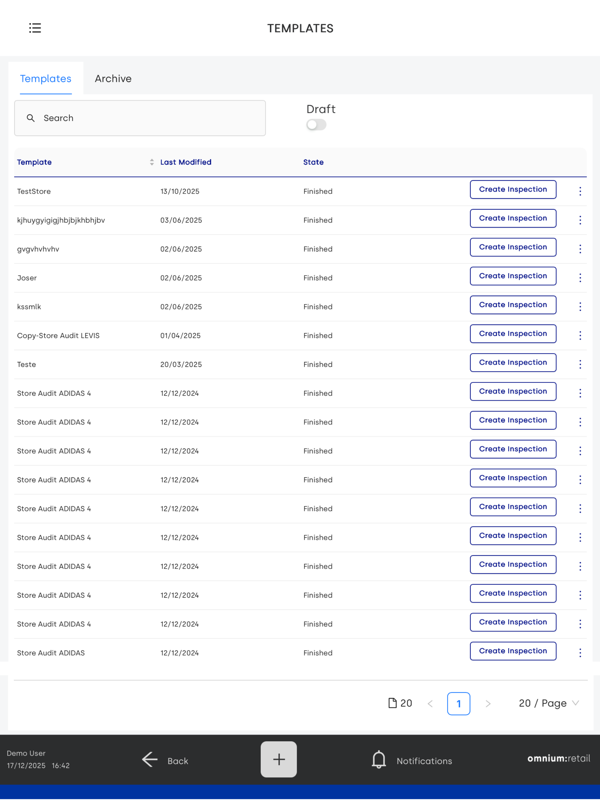Click the Template column header
This screenshot has width=600, height=800.
click(x=34, y=162)
